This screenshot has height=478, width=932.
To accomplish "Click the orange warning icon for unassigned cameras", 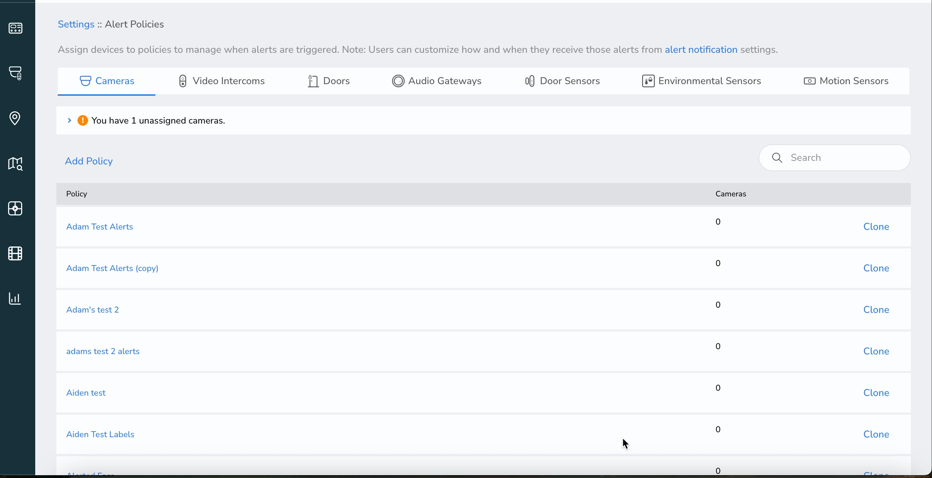I will (82, 120).
